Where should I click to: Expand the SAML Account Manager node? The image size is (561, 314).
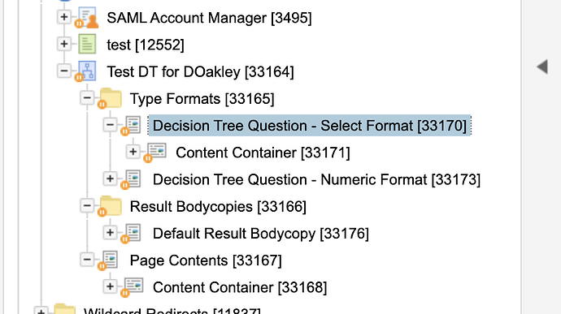tap(64, 17)
